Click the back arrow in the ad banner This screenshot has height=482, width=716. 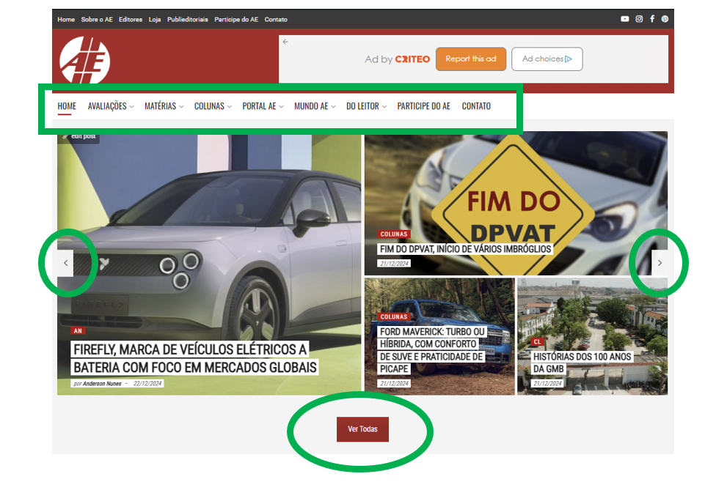pos(285,42)
